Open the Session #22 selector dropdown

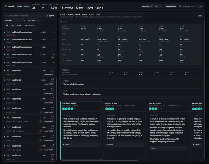(151, 6)
